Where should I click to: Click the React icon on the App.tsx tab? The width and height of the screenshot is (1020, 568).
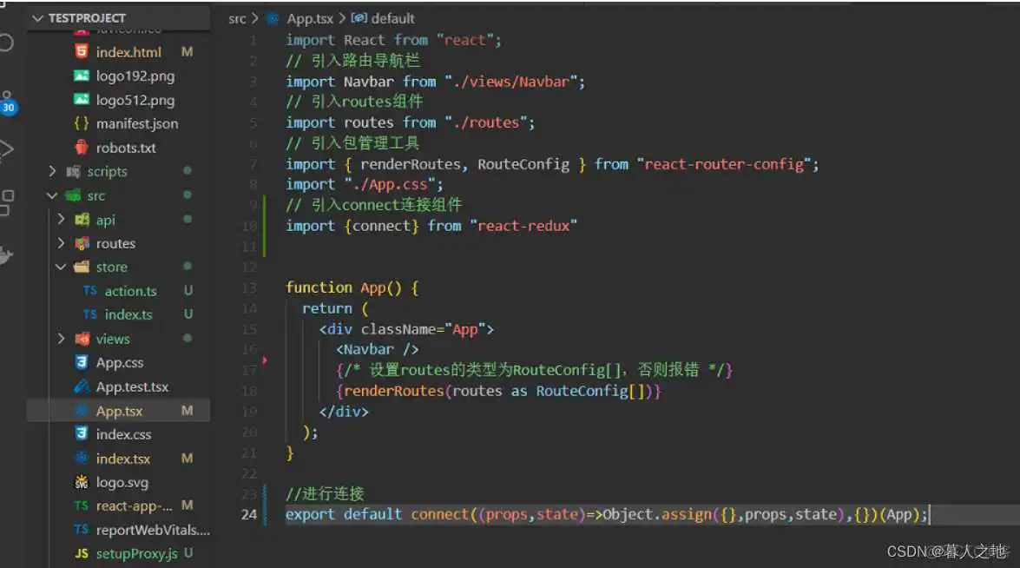point(275,17)
